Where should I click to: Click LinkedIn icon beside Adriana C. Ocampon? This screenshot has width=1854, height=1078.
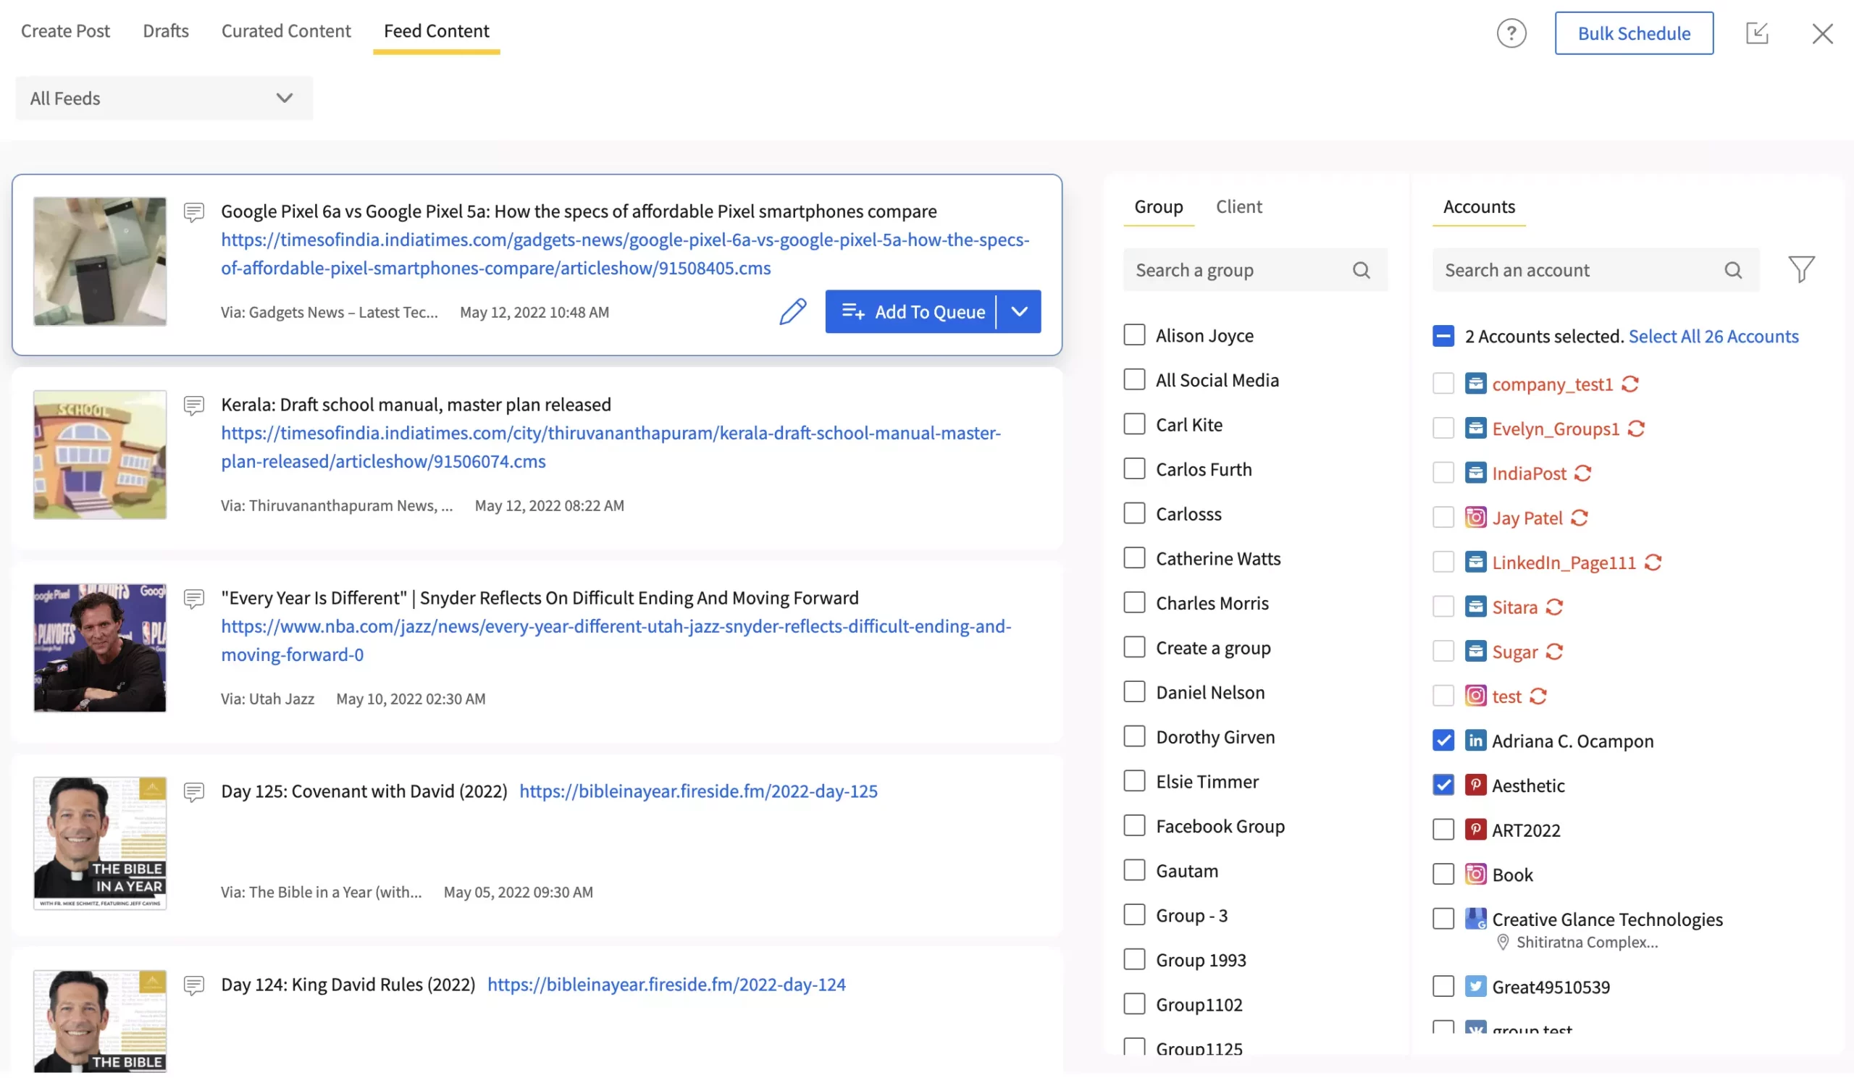[1475, 741]
